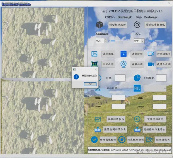Screen dimensions: 173x158
Task: Close the message dialog with X
Action: tap(96, 69)
